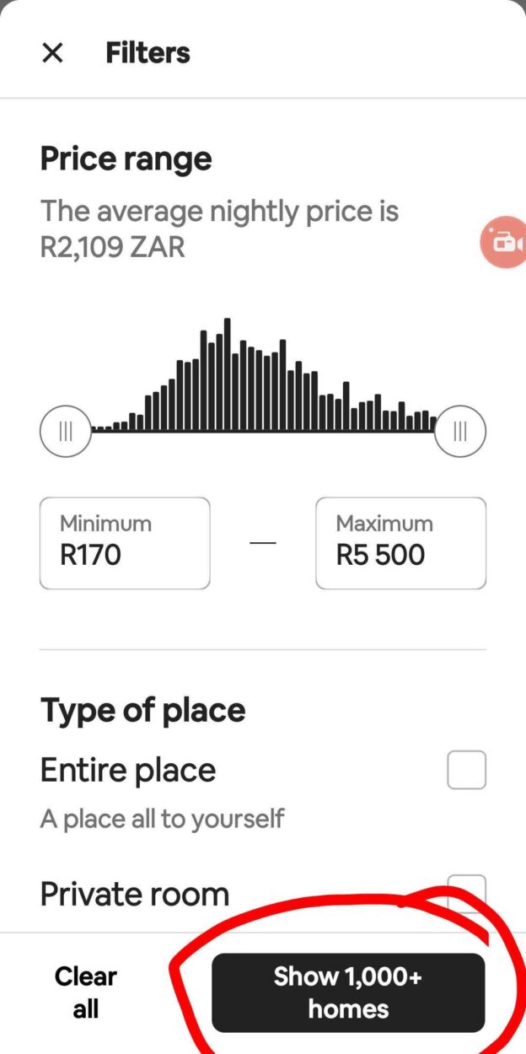The image size is (526, 1054).
Task: Select the left price slider handle icon
Action: click(x=66, y=431)
